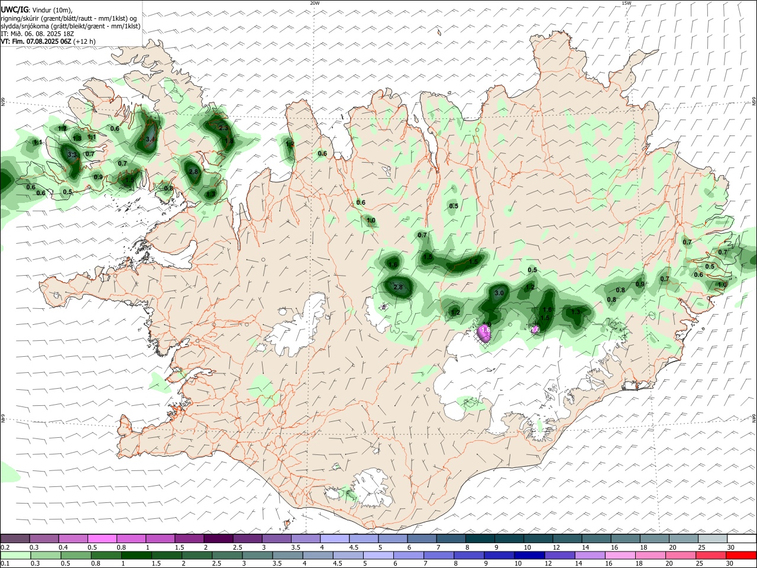Pick the 14 violet swatch in the lower scale

coord(590,555)
